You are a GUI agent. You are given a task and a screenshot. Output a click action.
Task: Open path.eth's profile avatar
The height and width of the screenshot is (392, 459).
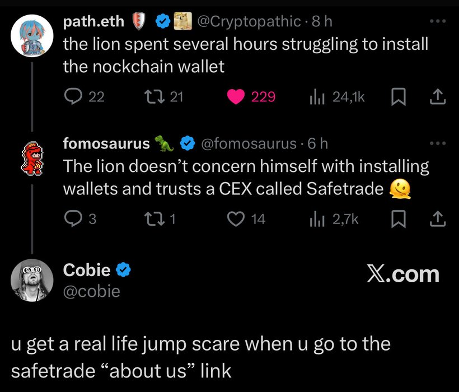pyautogui.click(x=32, y=36)
